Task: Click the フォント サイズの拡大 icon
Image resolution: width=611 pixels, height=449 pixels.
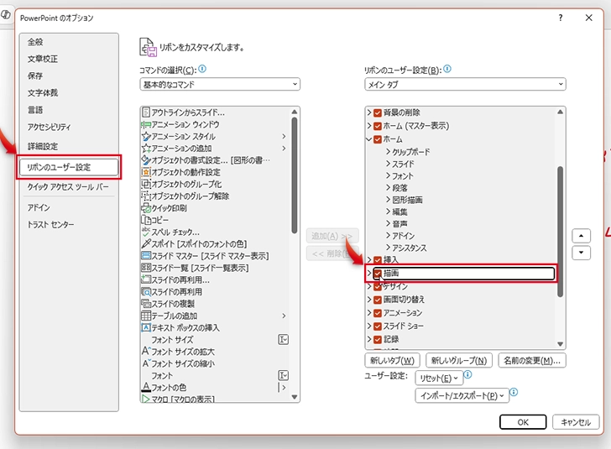Action: click(146, 351)
